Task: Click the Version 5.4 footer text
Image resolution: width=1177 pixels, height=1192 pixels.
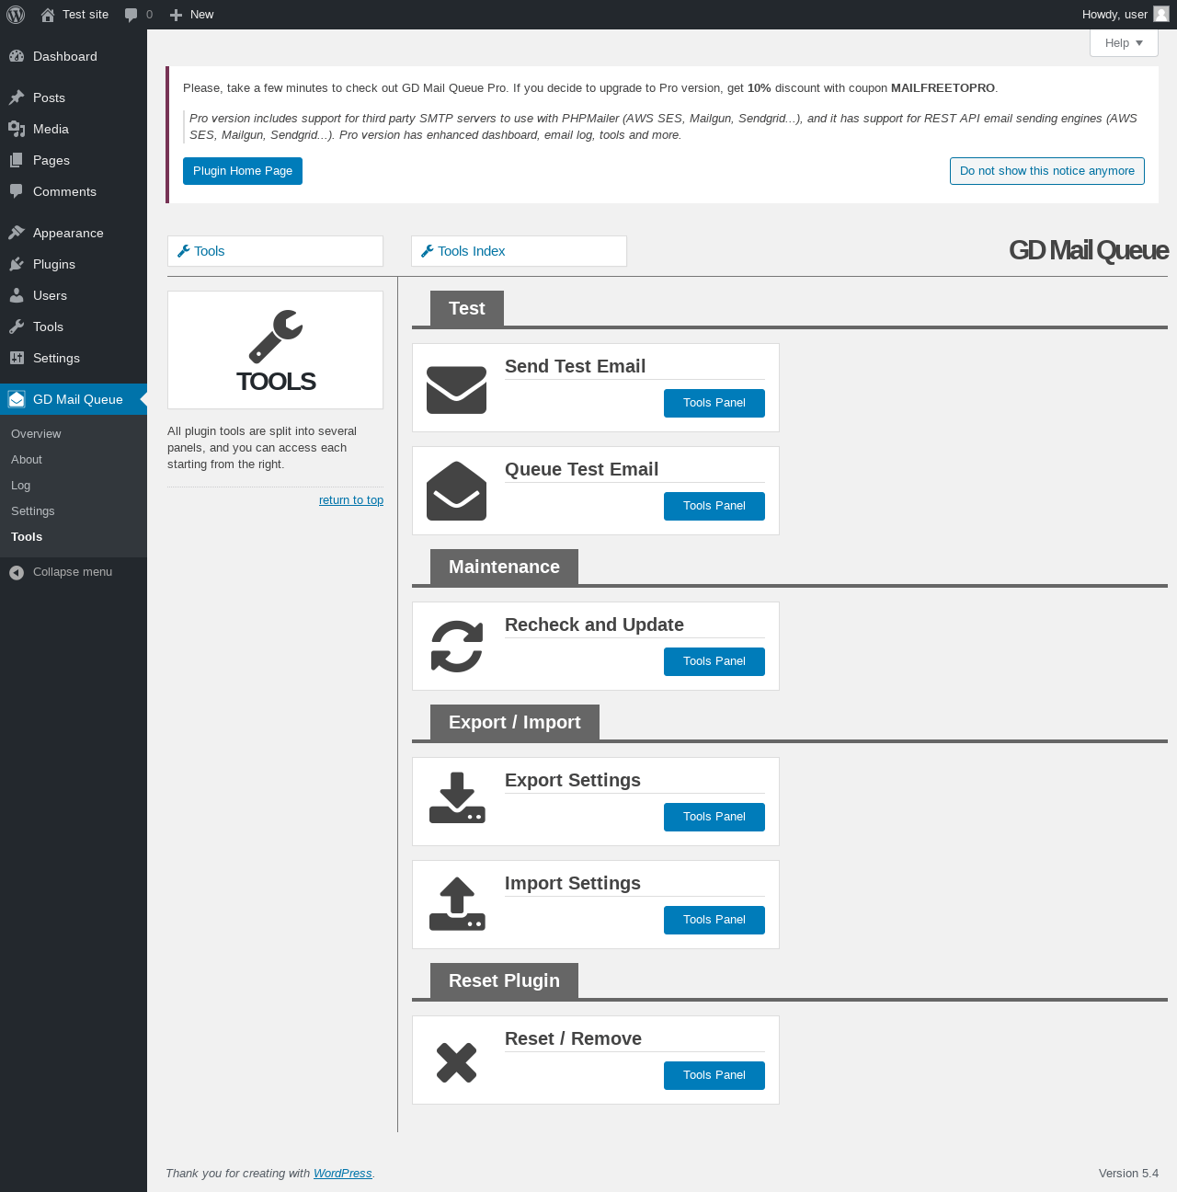Action: click(x=1128, y=1174)
